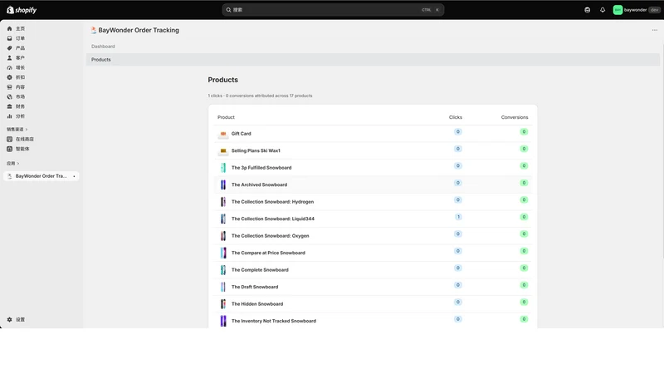Screen dimensions: 664x374
Task: Click the three-dot menu at top right
Action: 655,30
